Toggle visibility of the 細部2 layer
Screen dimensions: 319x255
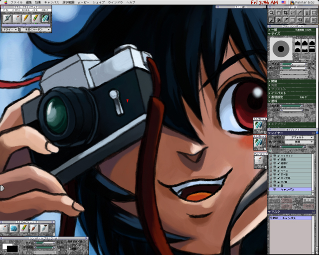click(275, 163)
